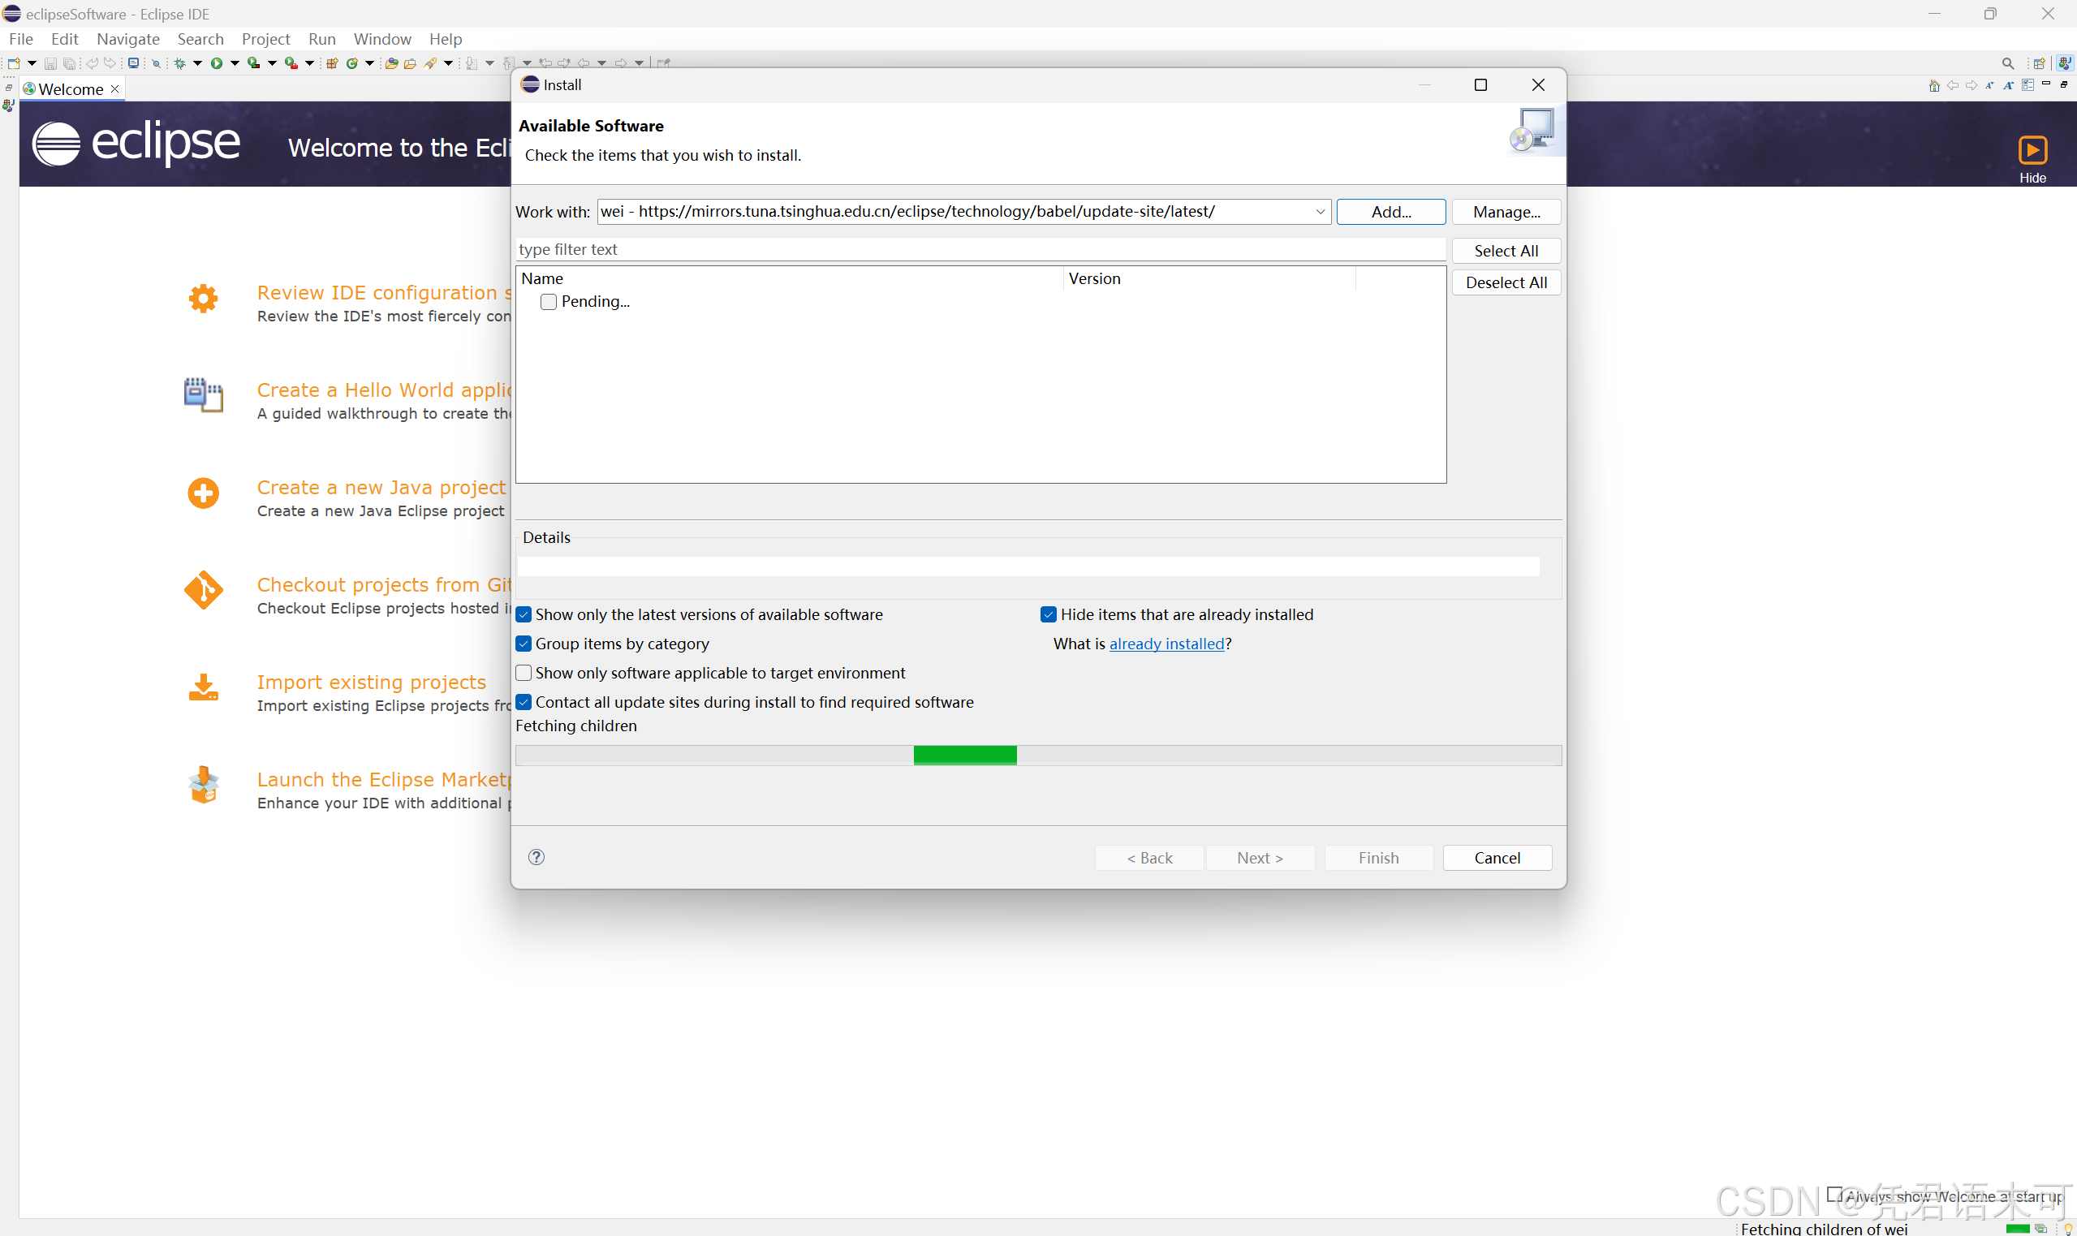
Task: Toggle Group items by category checkbox
Action: click(524, 644)
